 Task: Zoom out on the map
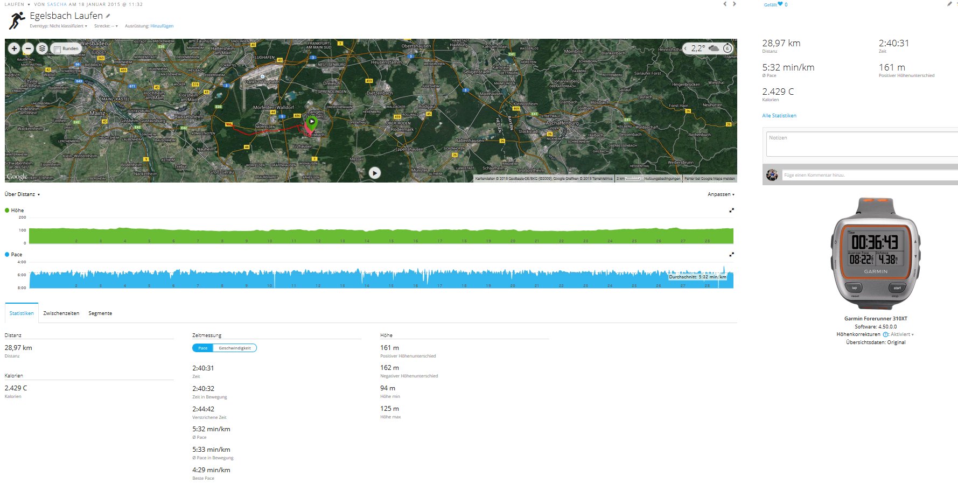tap(28, 48)
